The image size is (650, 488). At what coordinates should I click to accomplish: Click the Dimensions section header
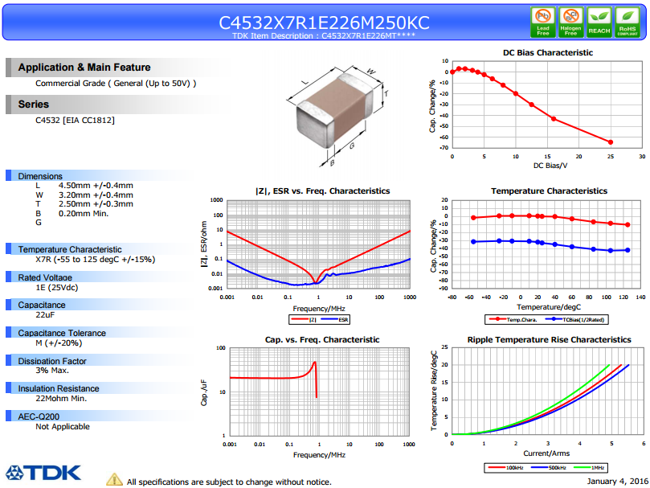[x=40, y=176]
